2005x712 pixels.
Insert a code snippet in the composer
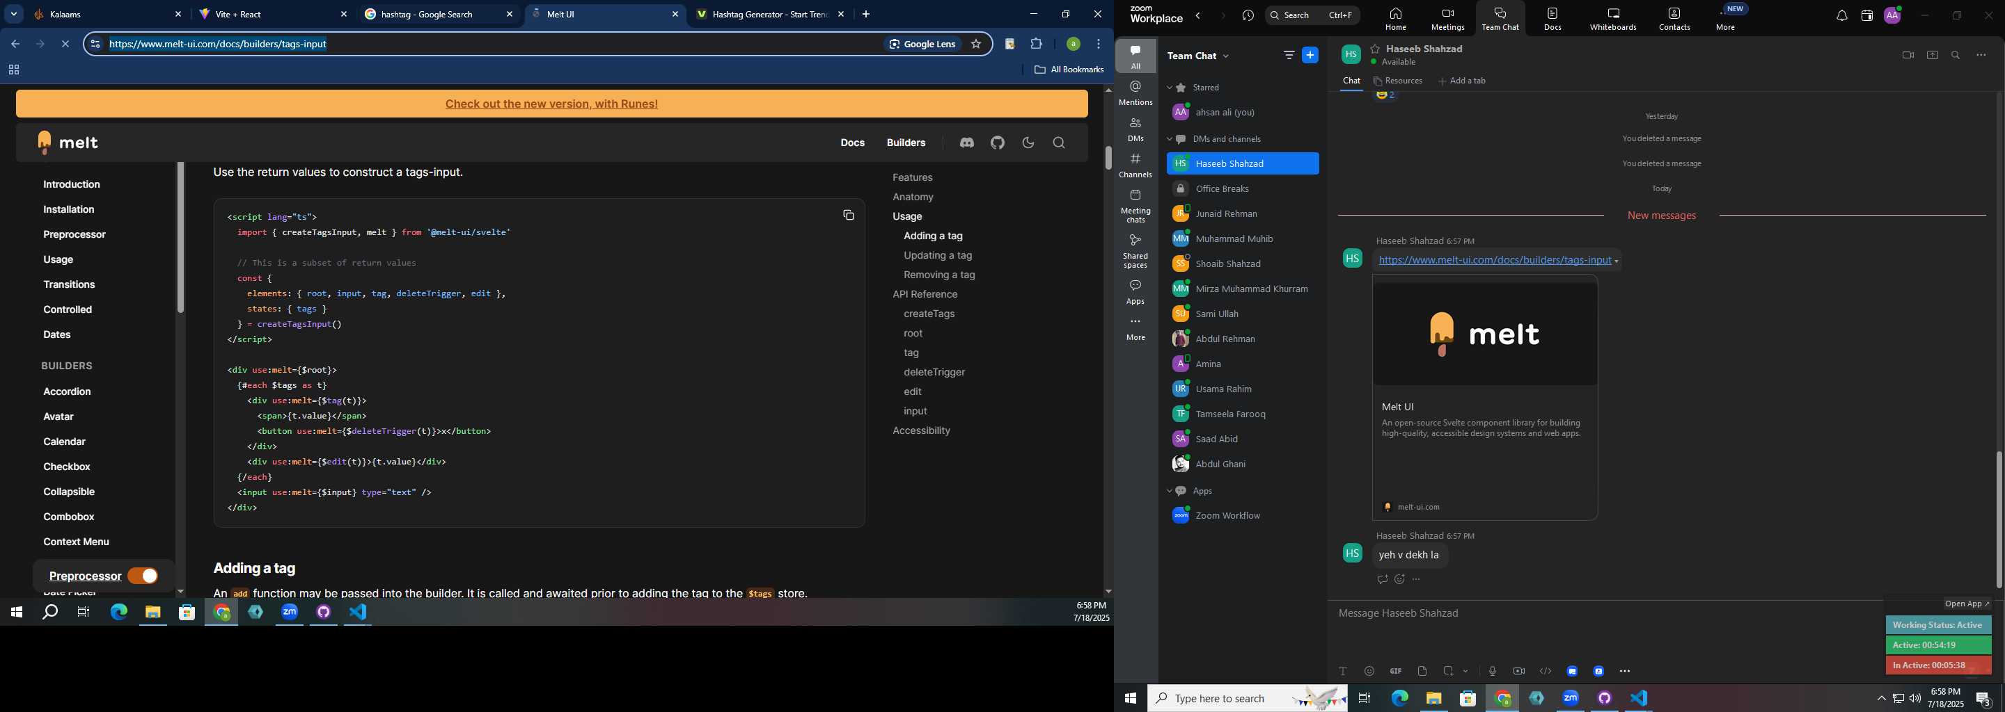point(1545,671)
